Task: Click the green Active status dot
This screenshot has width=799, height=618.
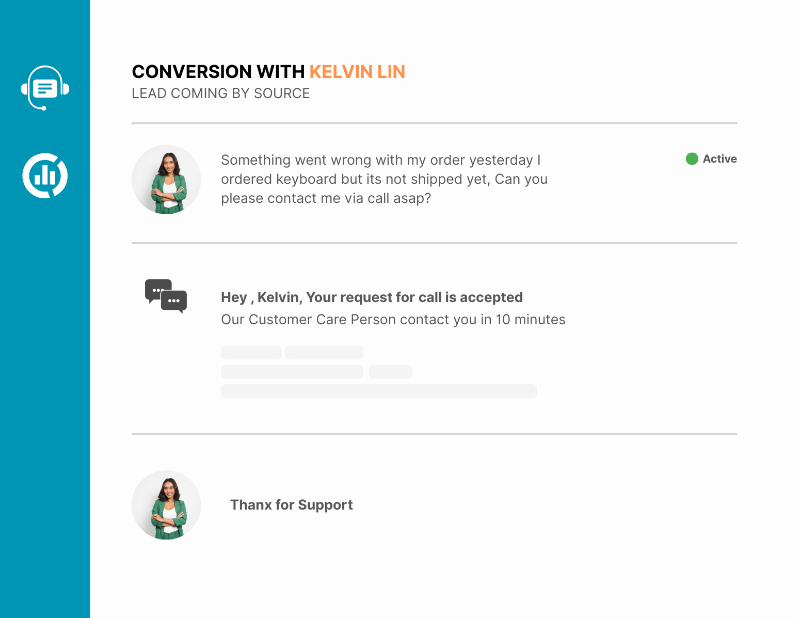Action: pyautogui.click(x=692, y=159)
